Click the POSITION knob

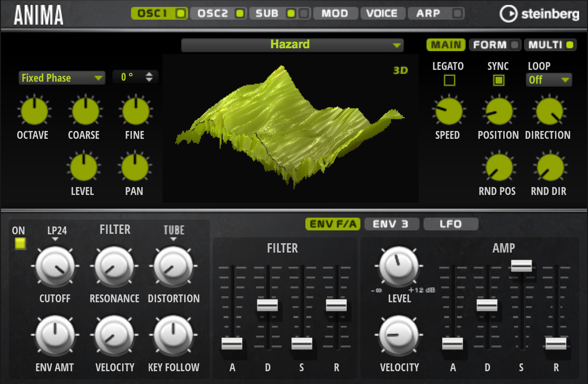pyautogui.click(x=499, y=111)
